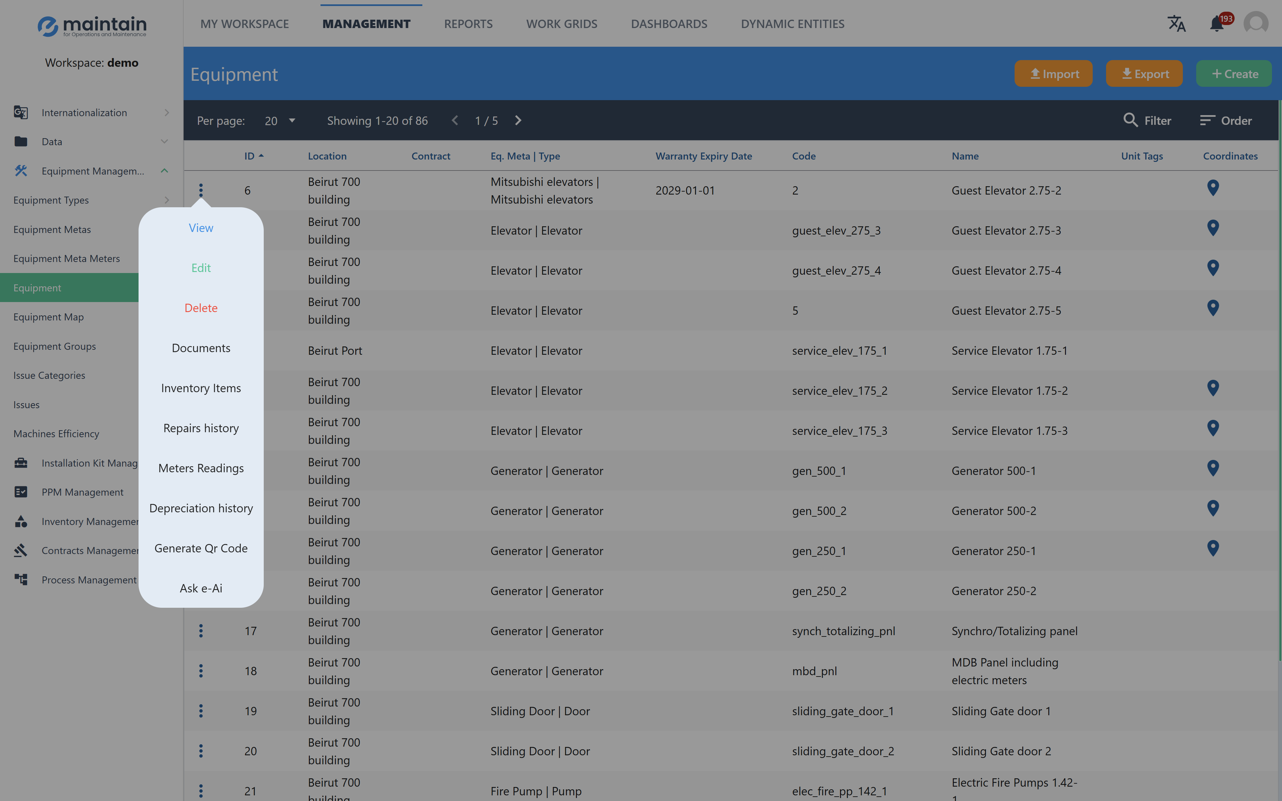This screenshot has width=1282, height=801.
Task: Open three-dot menu for row 19
Action: (201, 711)
